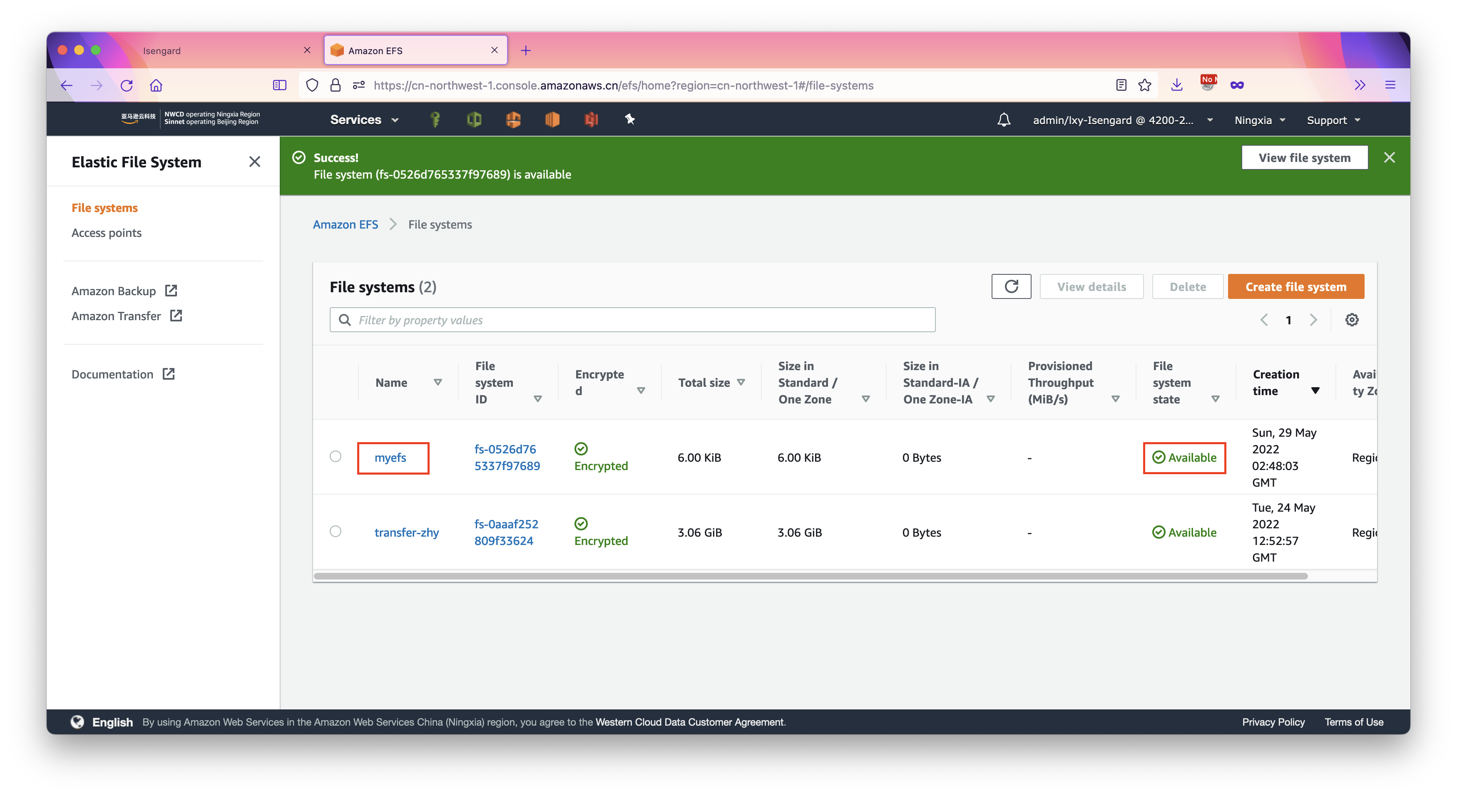Open the admin/lxy-Isengard account dropdown
Screen dimensions: 1457x796
pyautogui.click(x=1123, y=120)
